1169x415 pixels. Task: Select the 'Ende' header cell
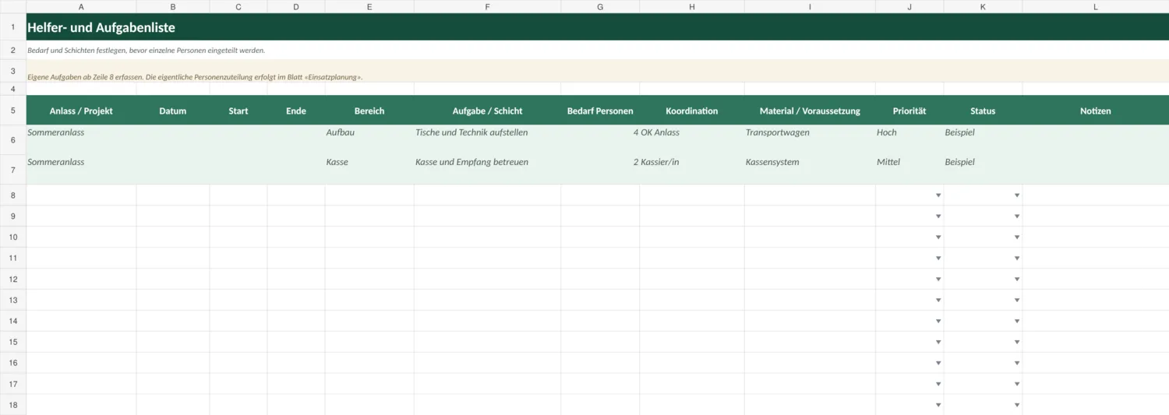[296, 111]
